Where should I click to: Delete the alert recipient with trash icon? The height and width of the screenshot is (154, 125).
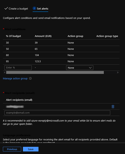(x=113, y=107)
